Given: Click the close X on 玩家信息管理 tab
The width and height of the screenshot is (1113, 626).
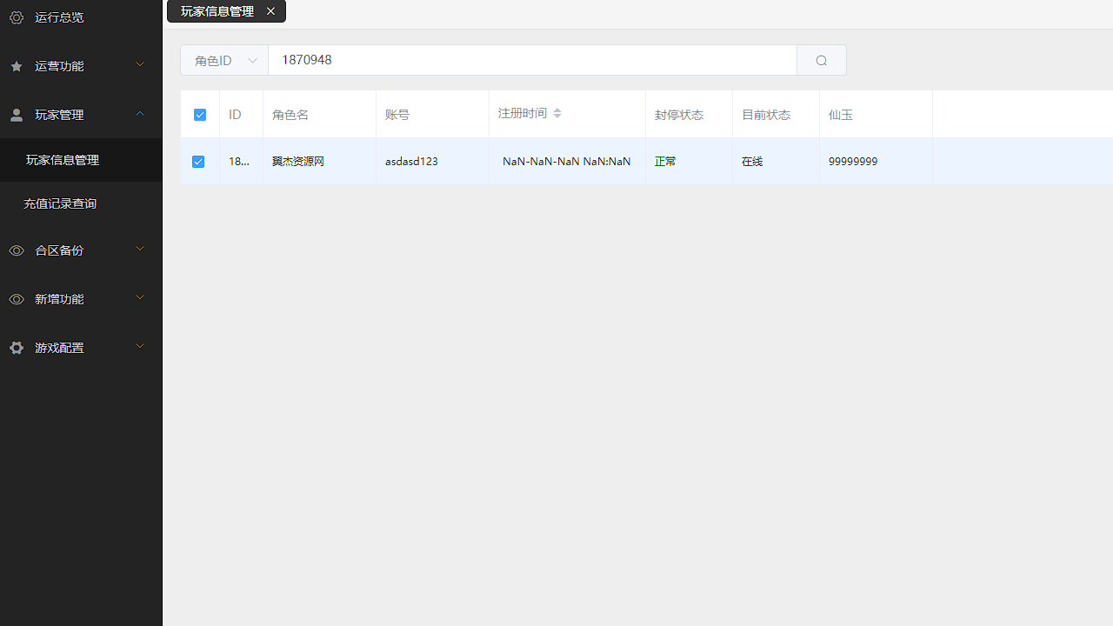Looking at the screenshot, I should pyautogui.click(x=270, y=11).
